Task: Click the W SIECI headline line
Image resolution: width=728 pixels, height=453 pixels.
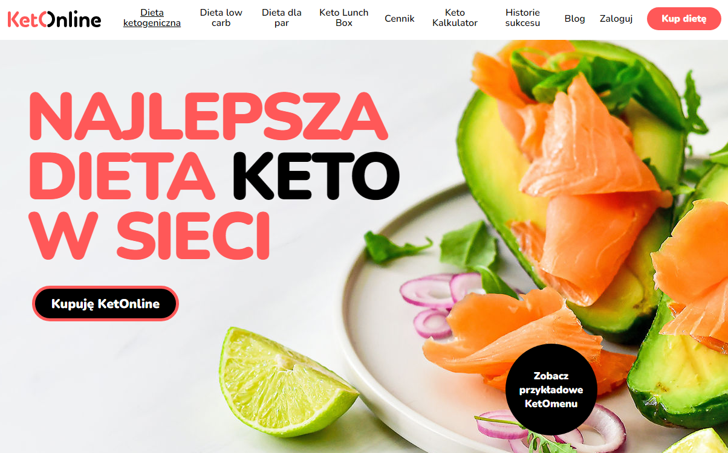Action: [149, 235]
